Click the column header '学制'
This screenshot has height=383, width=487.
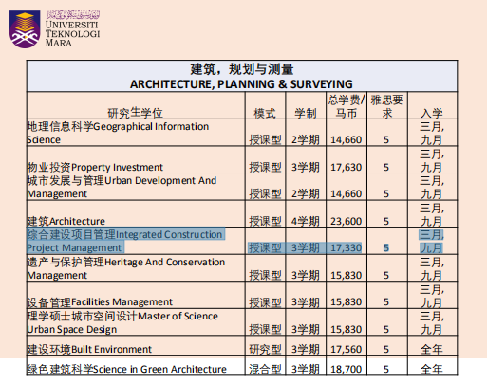point(306,113)
